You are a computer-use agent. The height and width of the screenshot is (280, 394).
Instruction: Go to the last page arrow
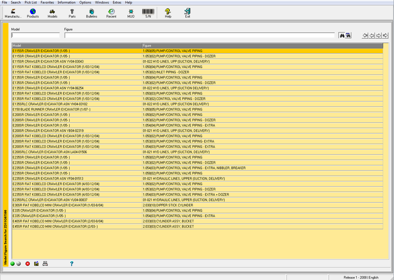pyautogui.click(x=385, y=35)
